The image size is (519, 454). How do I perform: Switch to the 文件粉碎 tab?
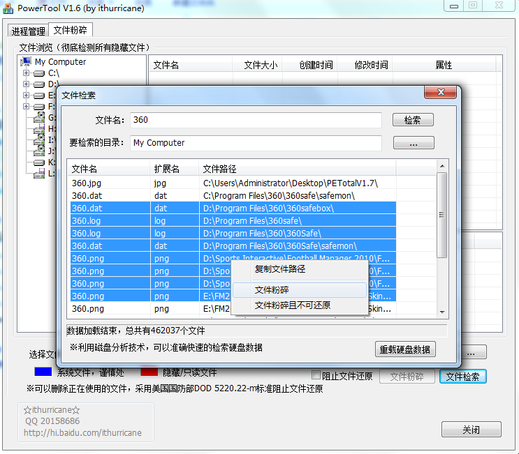(70, 30)
